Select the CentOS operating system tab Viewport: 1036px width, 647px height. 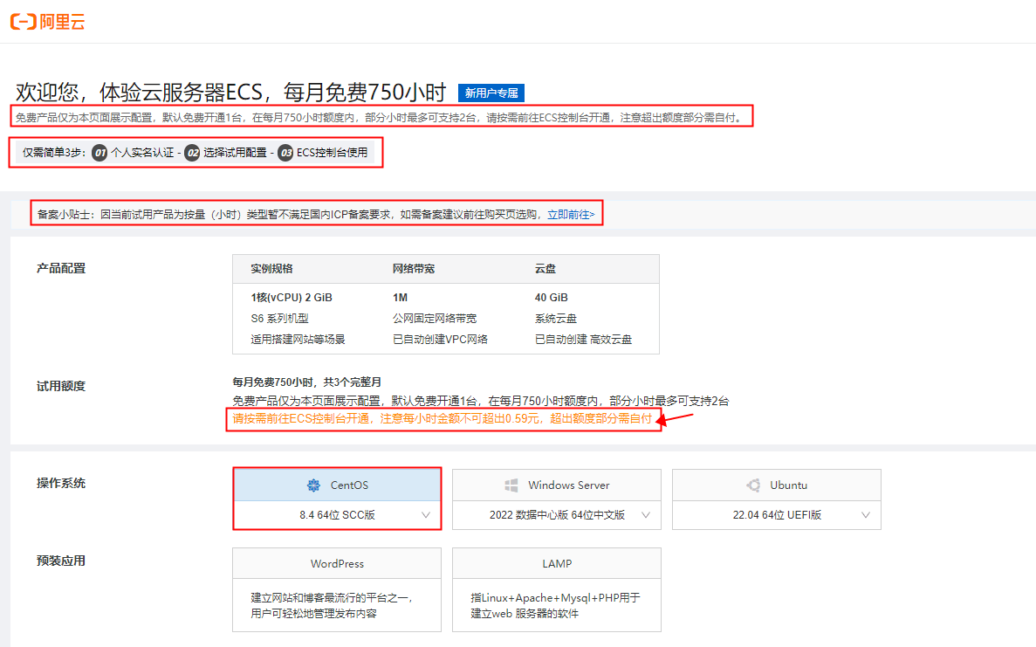click(x=337, y=485)
